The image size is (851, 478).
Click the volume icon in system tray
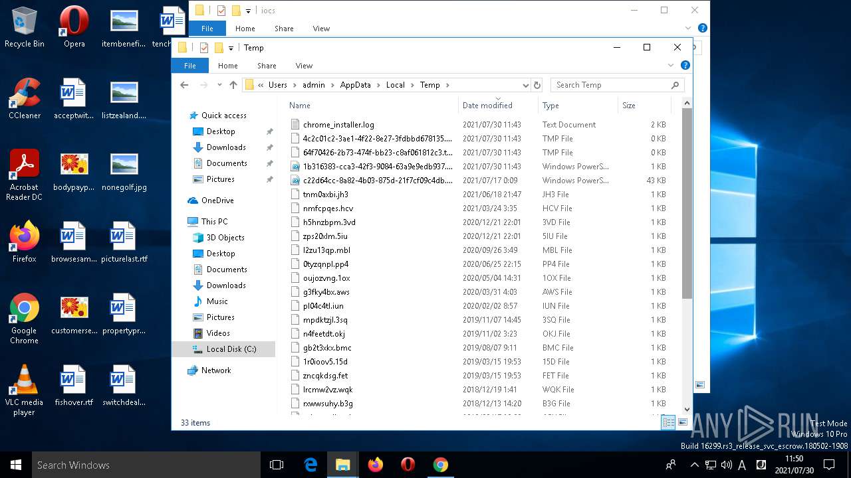727,465
